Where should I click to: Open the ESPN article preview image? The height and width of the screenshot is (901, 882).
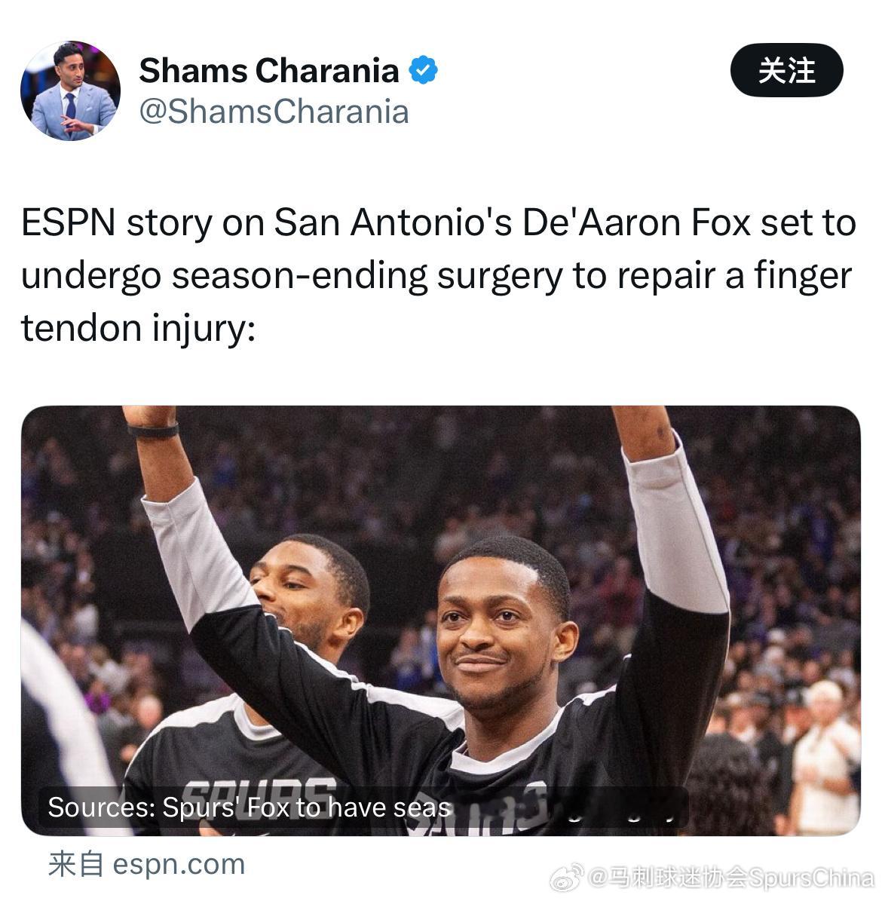[x=441, y=621]
